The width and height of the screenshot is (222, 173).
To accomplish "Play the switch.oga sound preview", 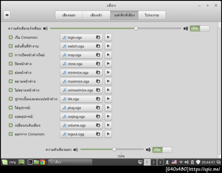I will point(108,46).
